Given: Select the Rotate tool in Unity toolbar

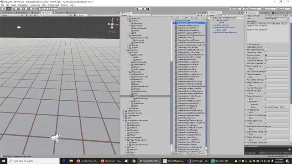Looking at the screenshot, I should pyautogui.click(x=14, y=9).
